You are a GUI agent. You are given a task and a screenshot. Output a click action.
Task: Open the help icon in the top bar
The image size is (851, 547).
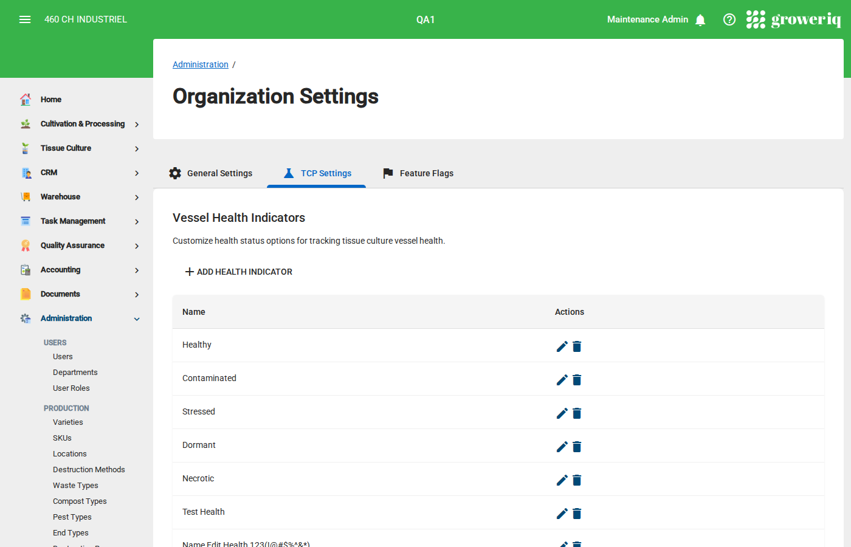(x=729, y=19)
